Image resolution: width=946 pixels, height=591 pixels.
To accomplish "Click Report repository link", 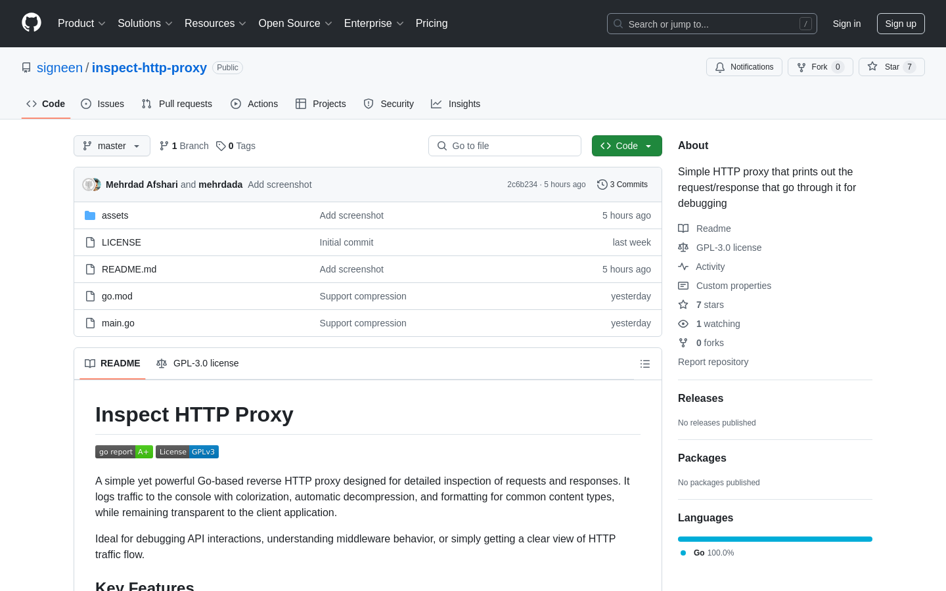I will point(713,362).
